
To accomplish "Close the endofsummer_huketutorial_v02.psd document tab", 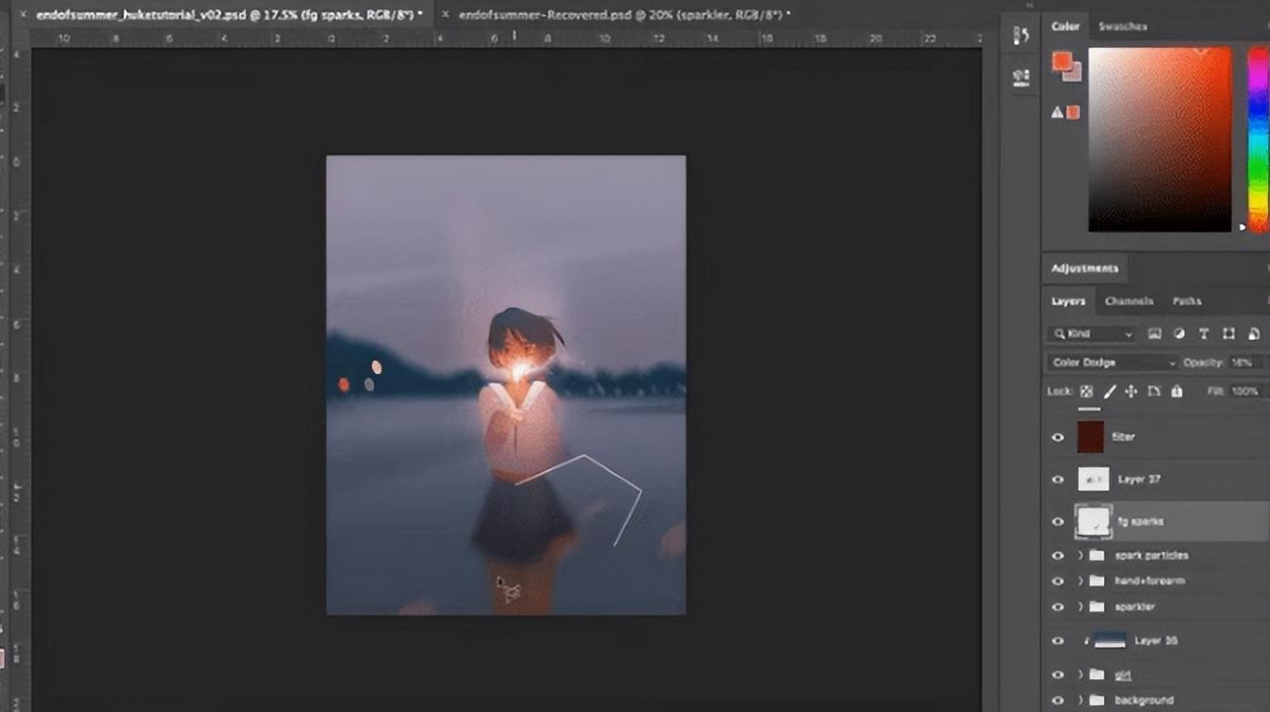I will click(23, 15).
